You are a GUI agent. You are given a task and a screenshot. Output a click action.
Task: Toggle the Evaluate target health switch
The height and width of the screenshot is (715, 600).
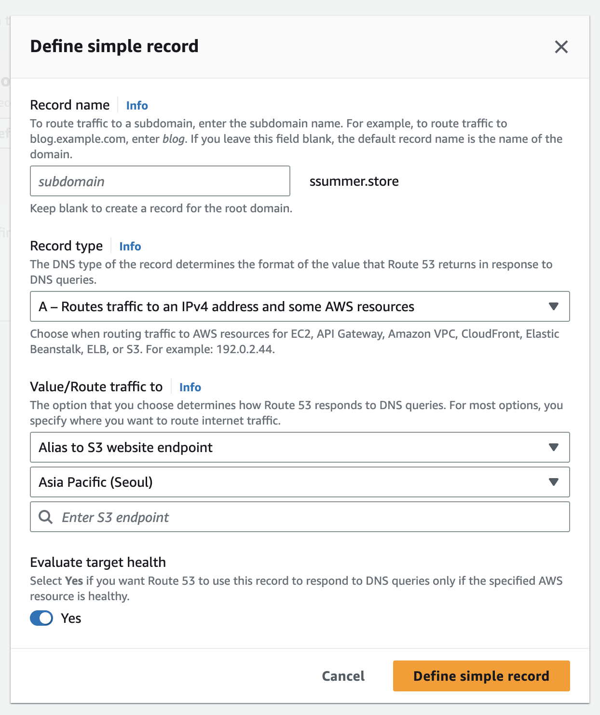point(41,618)
